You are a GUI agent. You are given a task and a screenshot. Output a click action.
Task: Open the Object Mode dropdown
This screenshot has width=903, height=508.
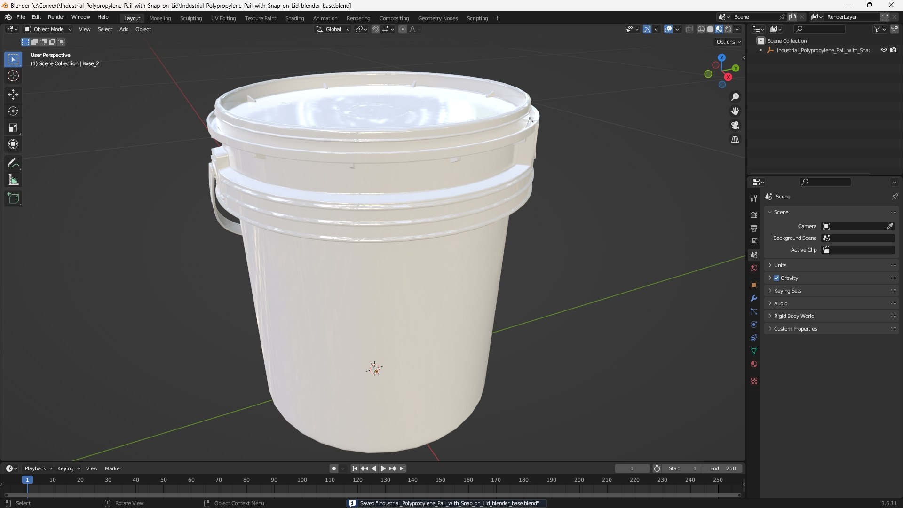coord(48,29)
